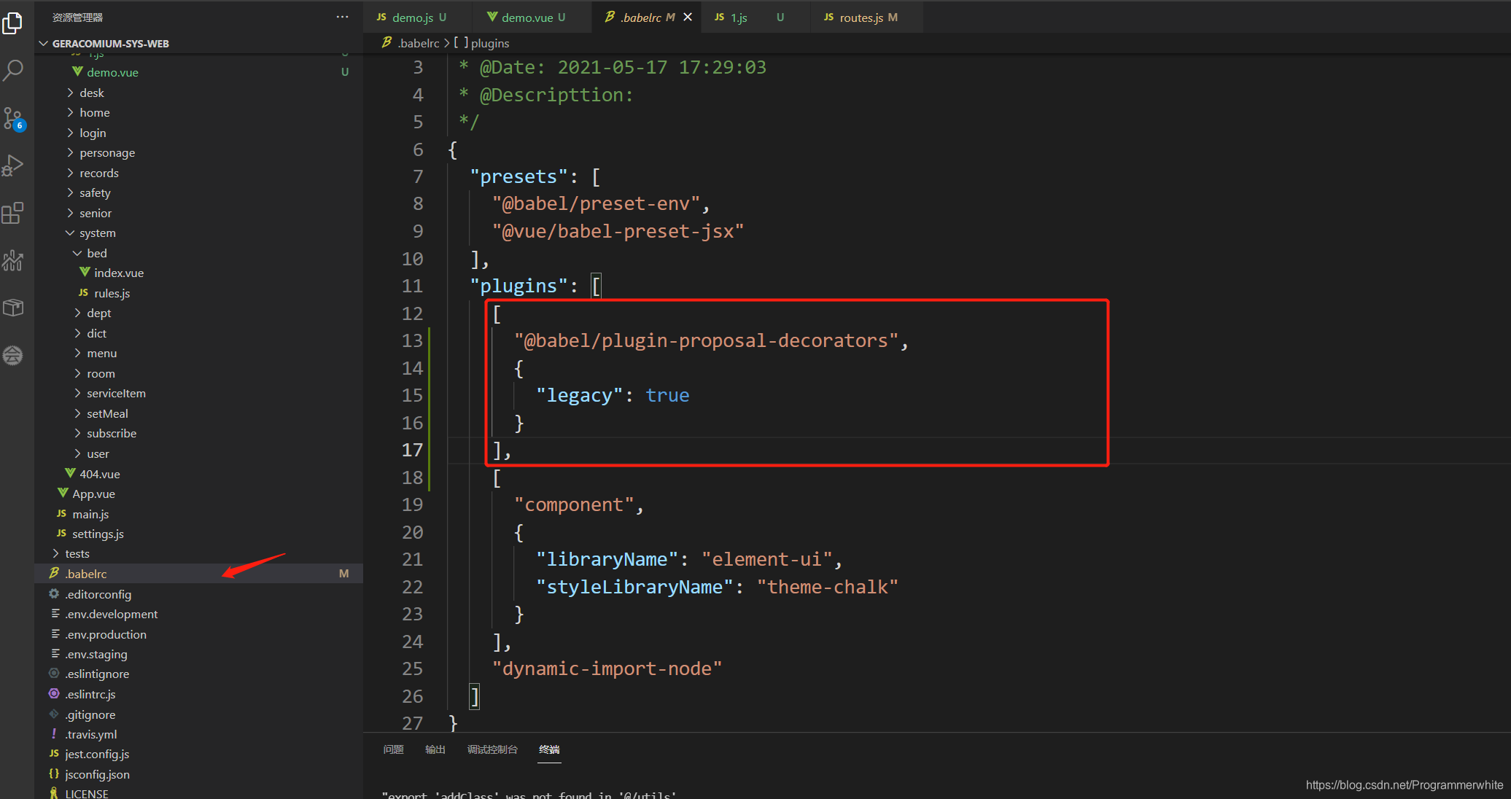Image resolution: width=1511 pixels, height=799 pixels.
Task: Open .env.development file
Action: [x=199, y=614]
